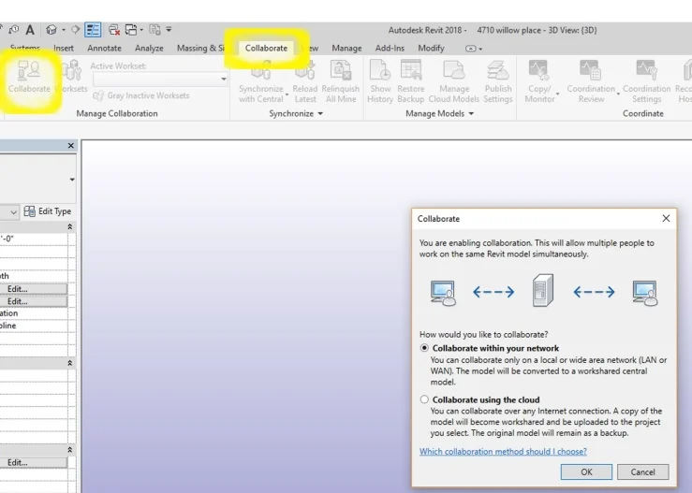The width and height of the screenshot is (692, 493).
Task: Select the Text tool in quick access toolbar
Action: pyautogui.click(x=30, y=30)
